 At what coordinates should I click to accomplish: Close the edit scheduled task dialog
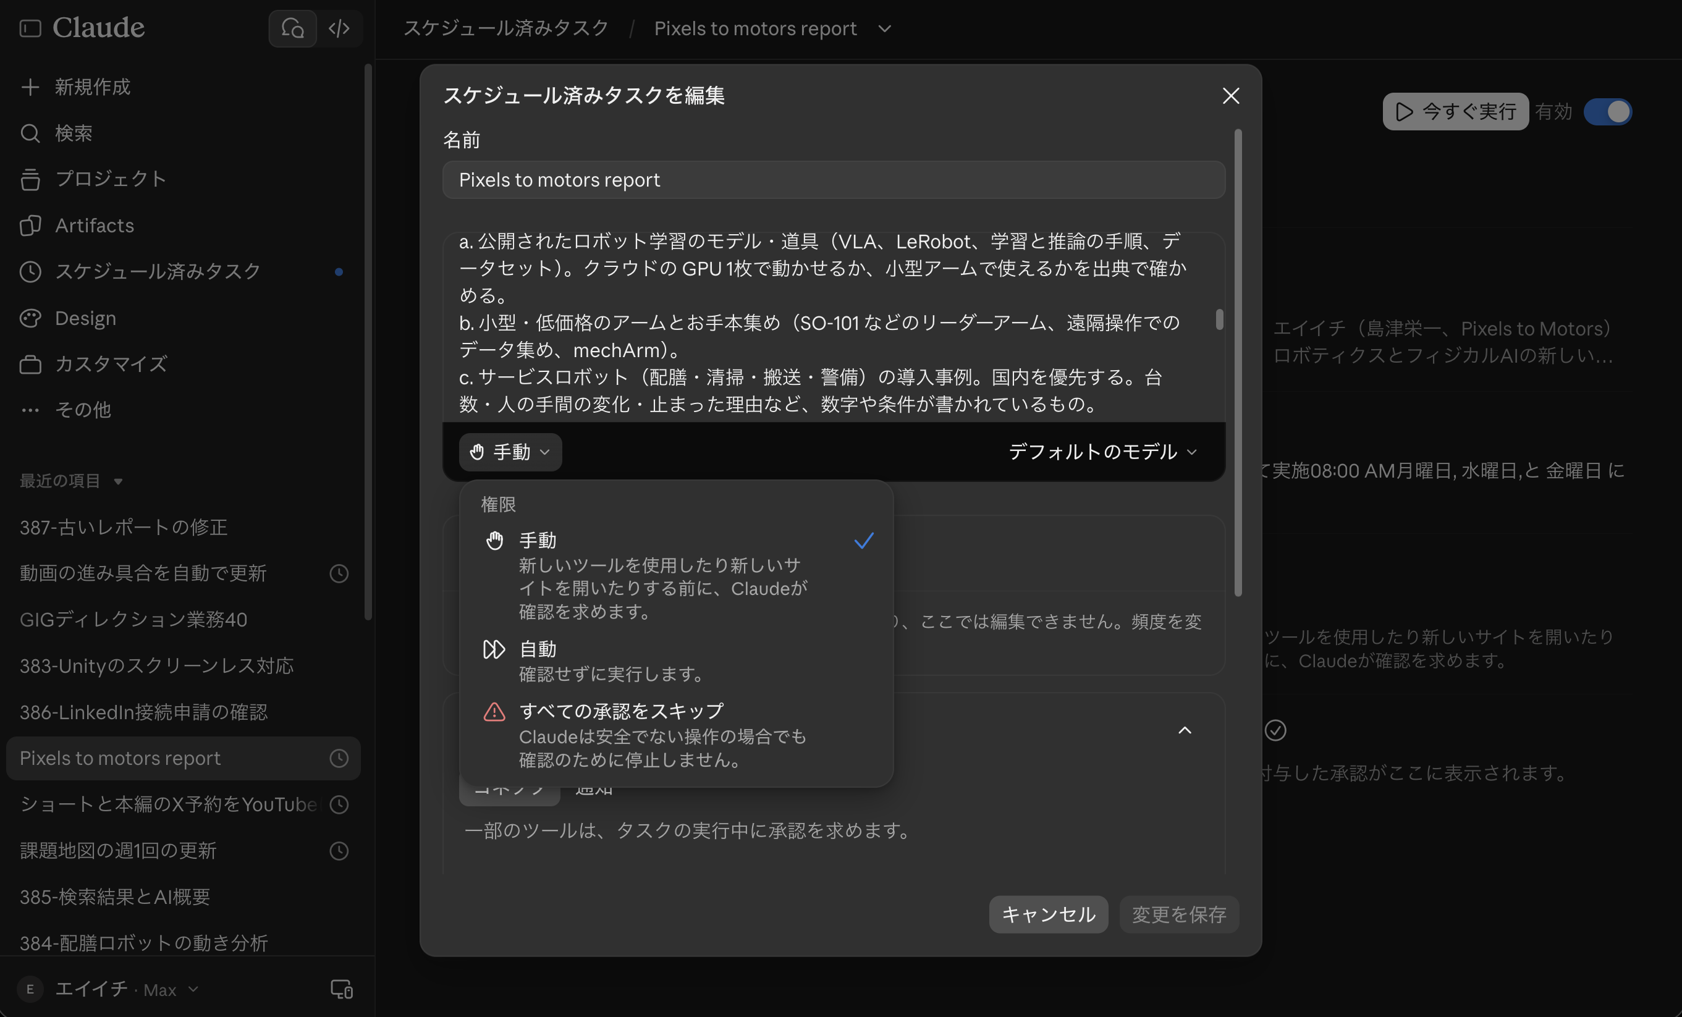(1230, 96)
